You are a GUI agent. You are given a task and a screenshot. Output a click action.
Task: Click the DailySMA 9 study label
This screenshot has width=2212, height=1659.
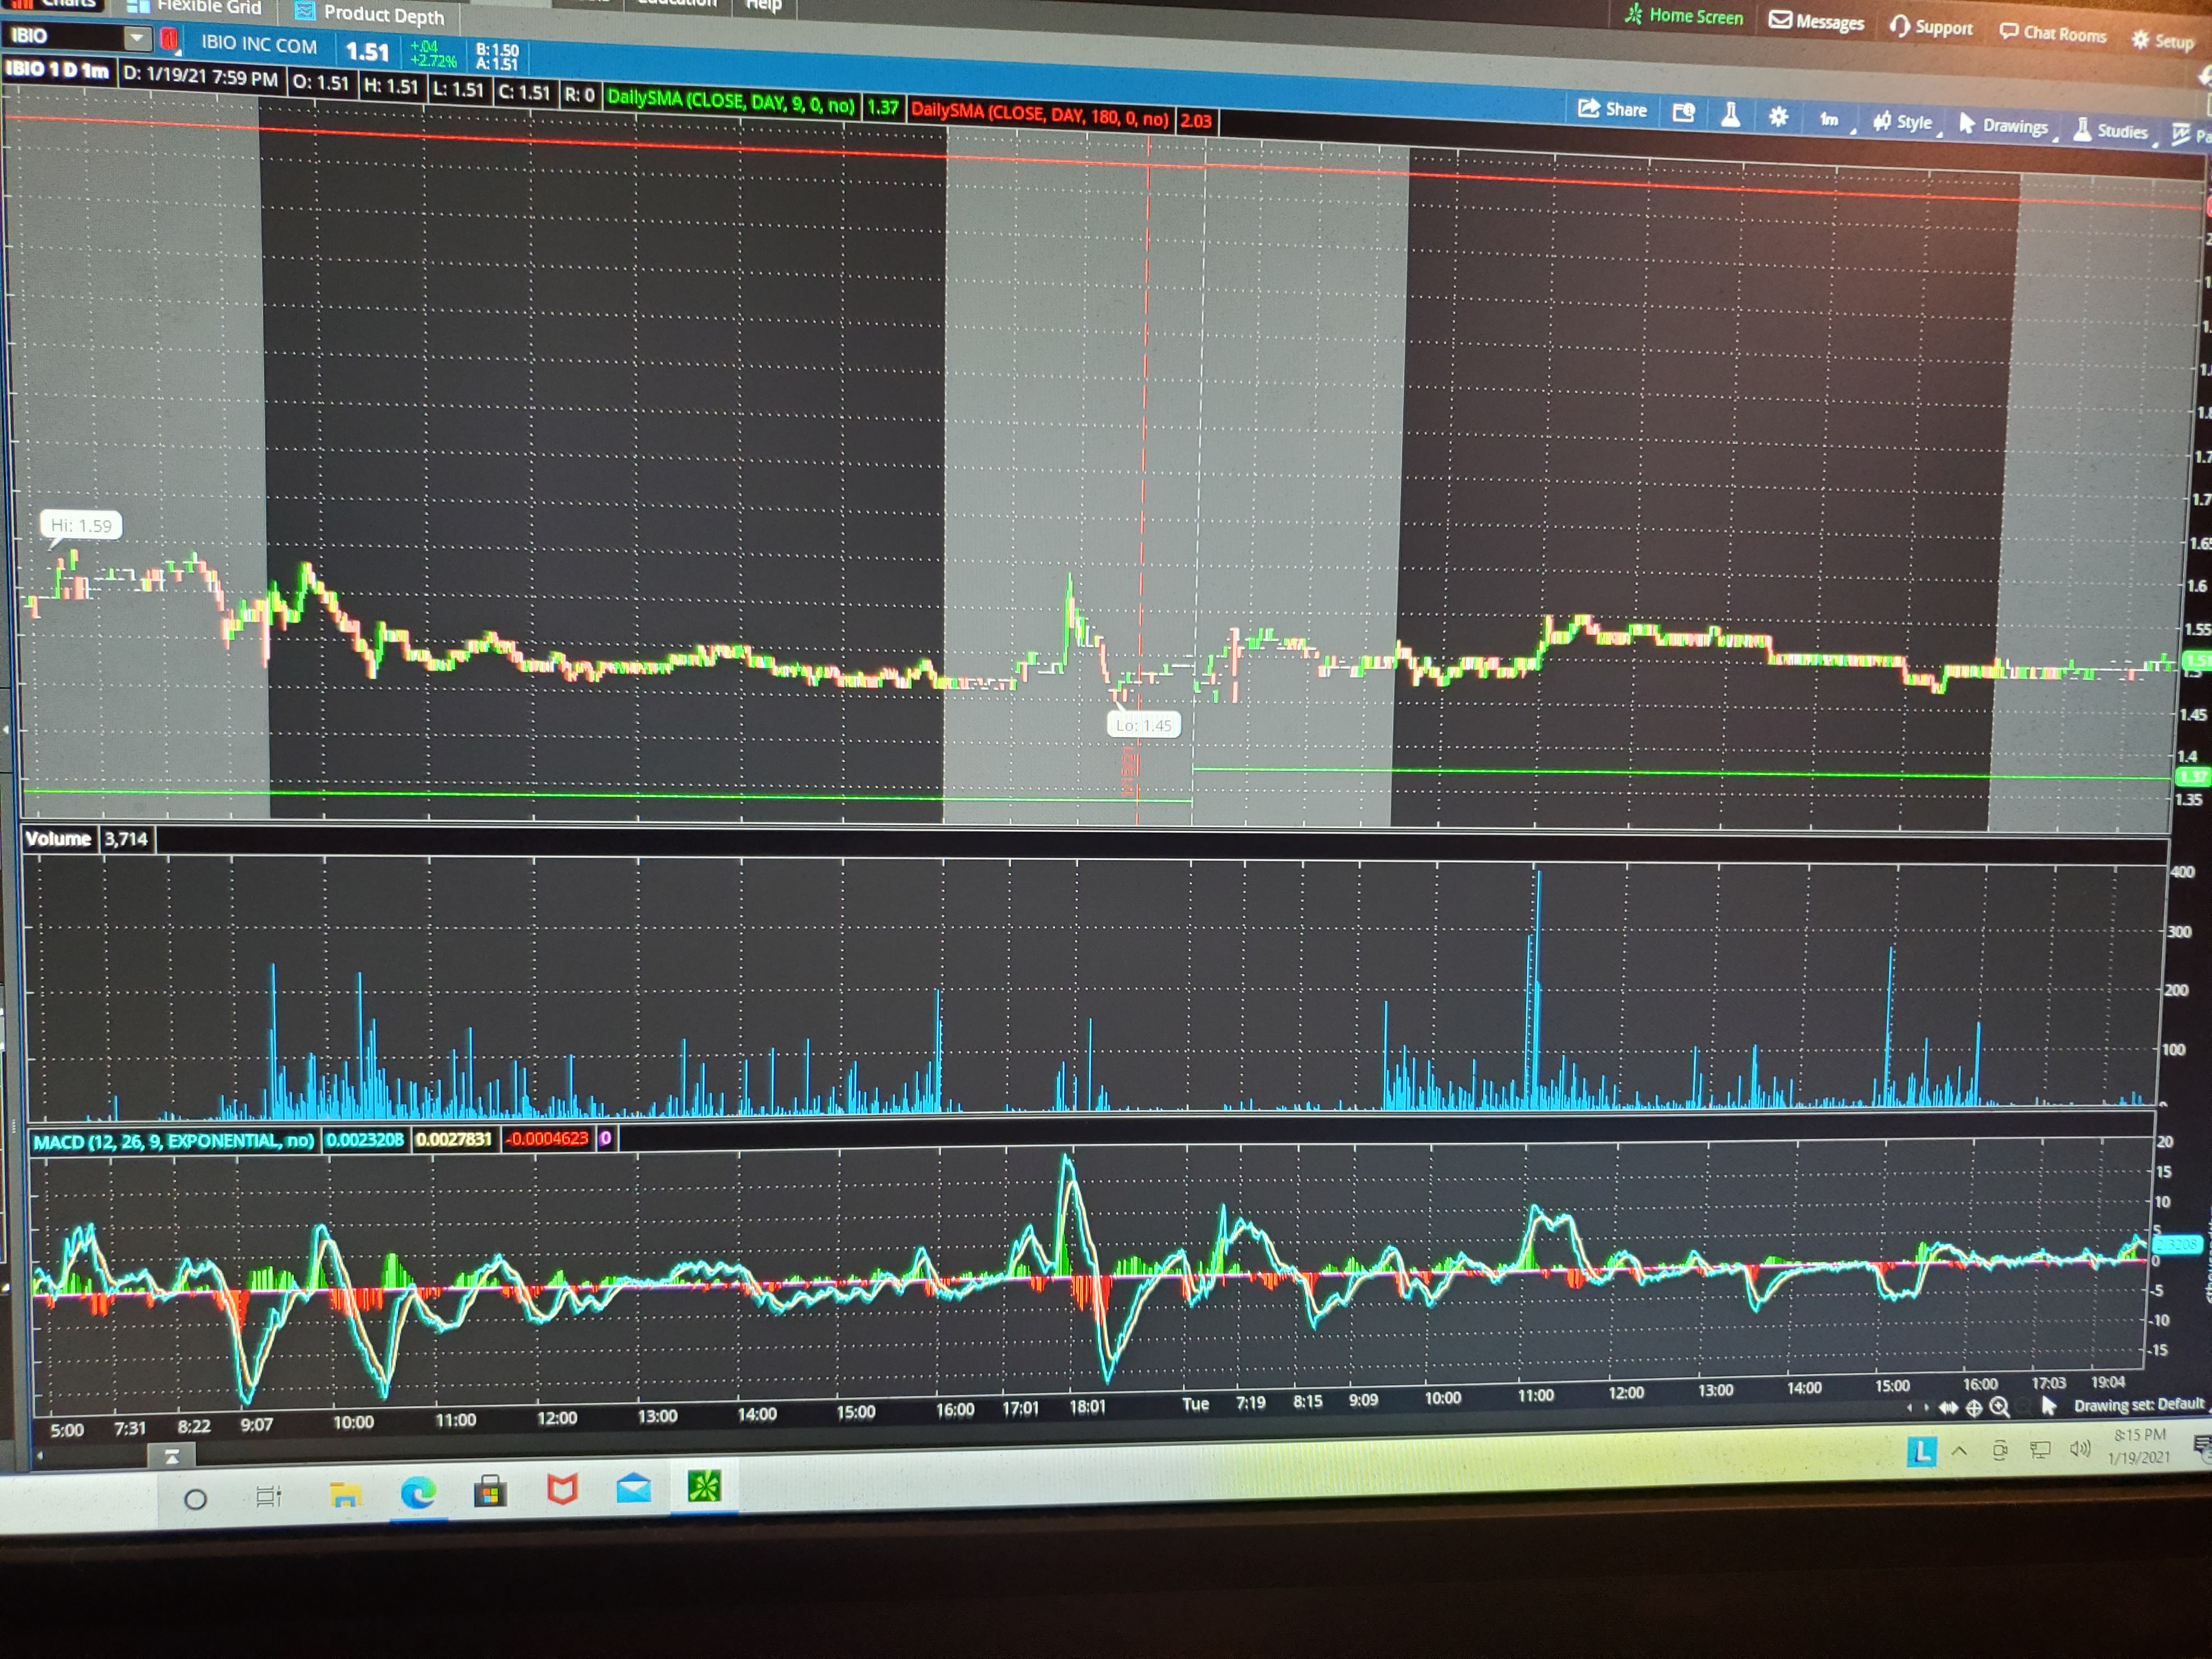point(731,102)
